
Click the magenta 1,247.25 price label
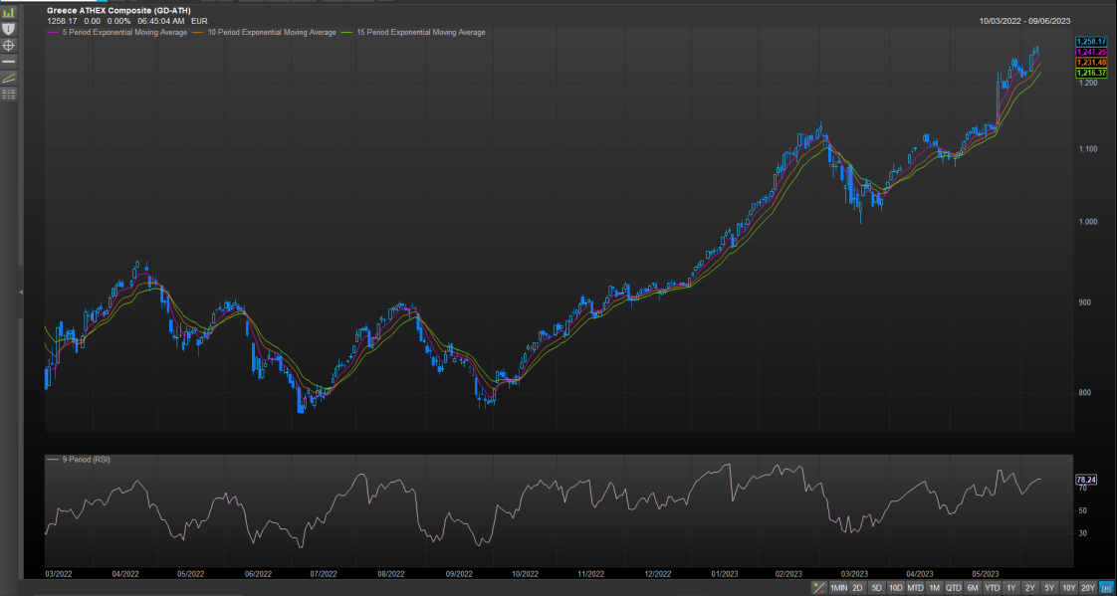[1091, 52]
